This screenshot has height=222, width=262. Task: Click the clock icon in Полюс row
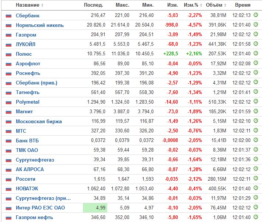coord(256,53)
